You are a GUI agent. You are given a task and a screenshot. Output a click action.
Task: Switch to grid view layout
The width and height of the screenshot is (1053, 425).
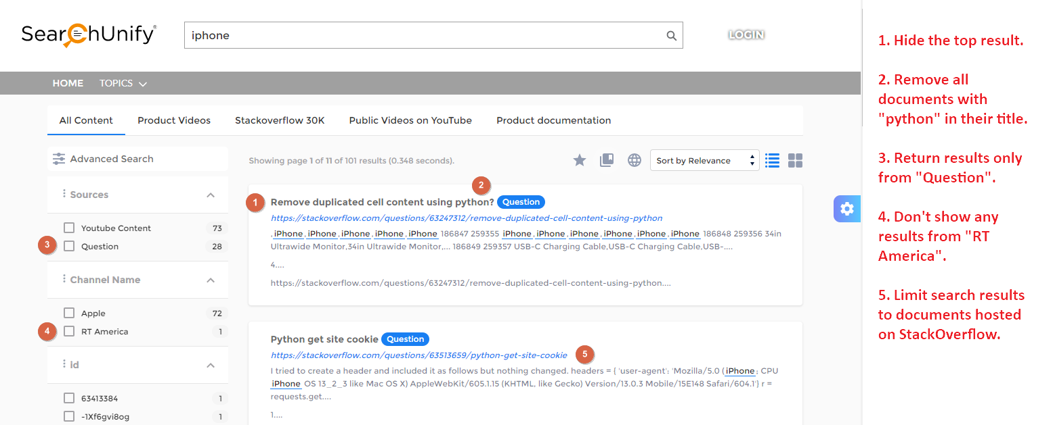click(796, 160)
